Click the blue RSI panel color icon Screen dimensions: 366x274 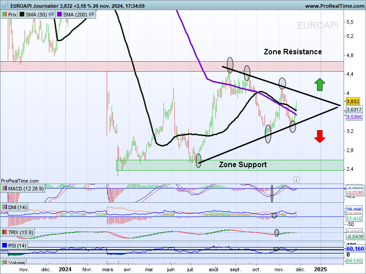click(5, 245)
